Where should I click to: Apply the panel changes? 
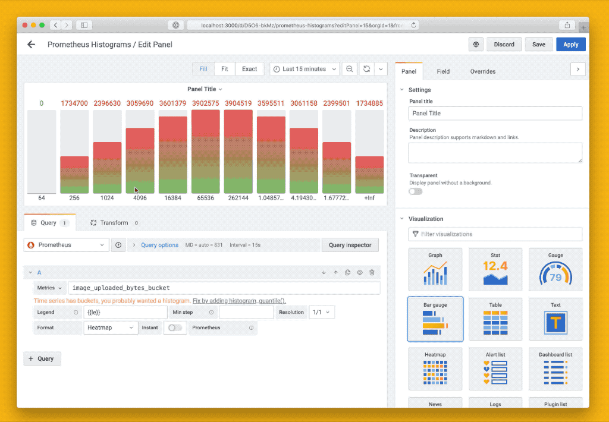pos(570,44)
